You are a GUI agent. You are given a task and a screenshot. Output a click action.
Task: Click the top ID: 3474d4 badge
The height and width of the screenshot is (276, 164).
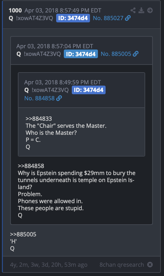73,18
